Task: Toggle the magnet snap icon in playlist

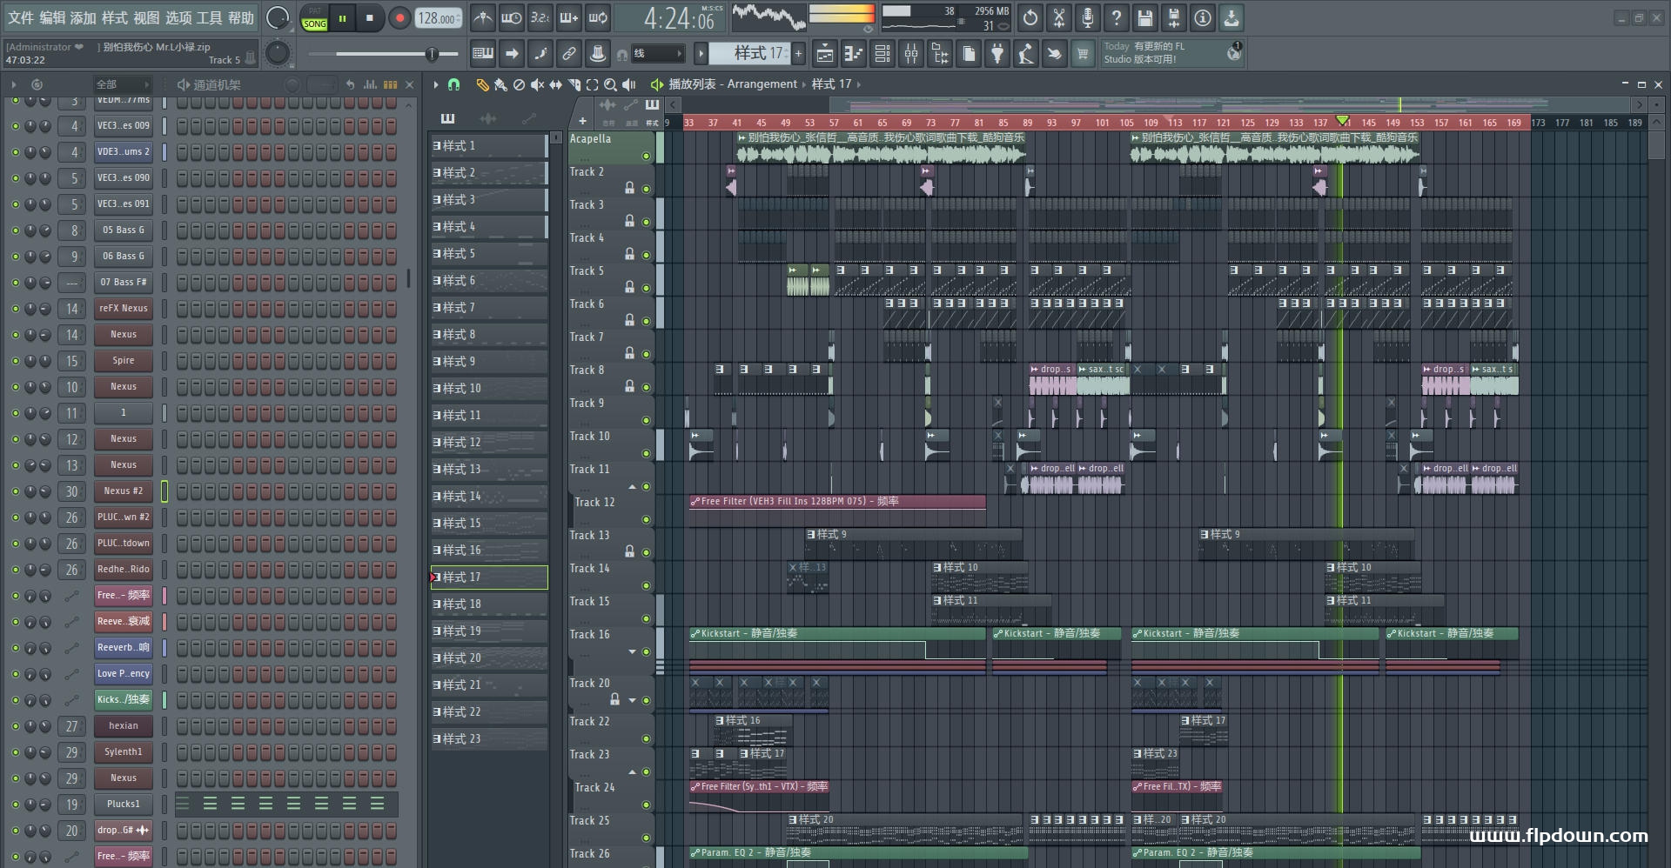Action: (x=453, y=84)
